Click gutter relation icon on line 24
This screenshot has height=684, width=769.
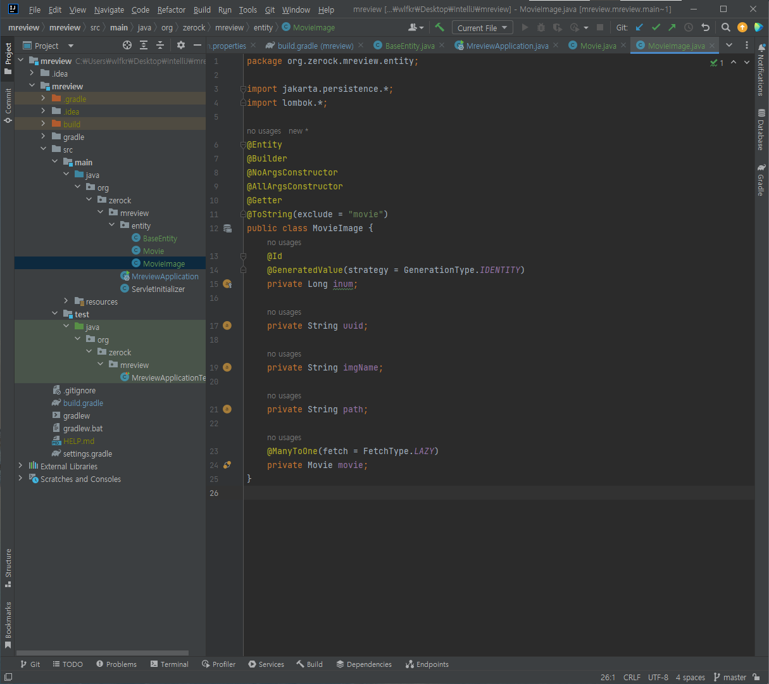(227, 465)
